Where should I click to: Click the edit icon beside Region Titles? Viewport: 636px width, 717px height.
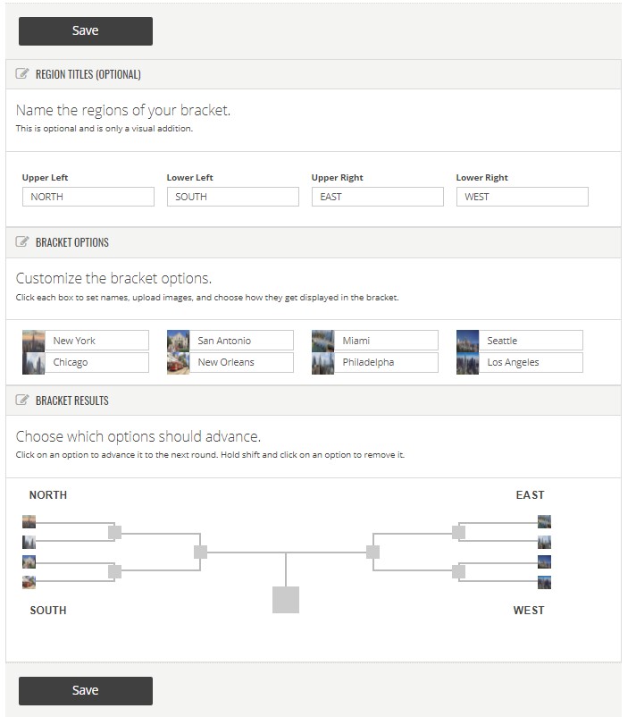(22, 73)
